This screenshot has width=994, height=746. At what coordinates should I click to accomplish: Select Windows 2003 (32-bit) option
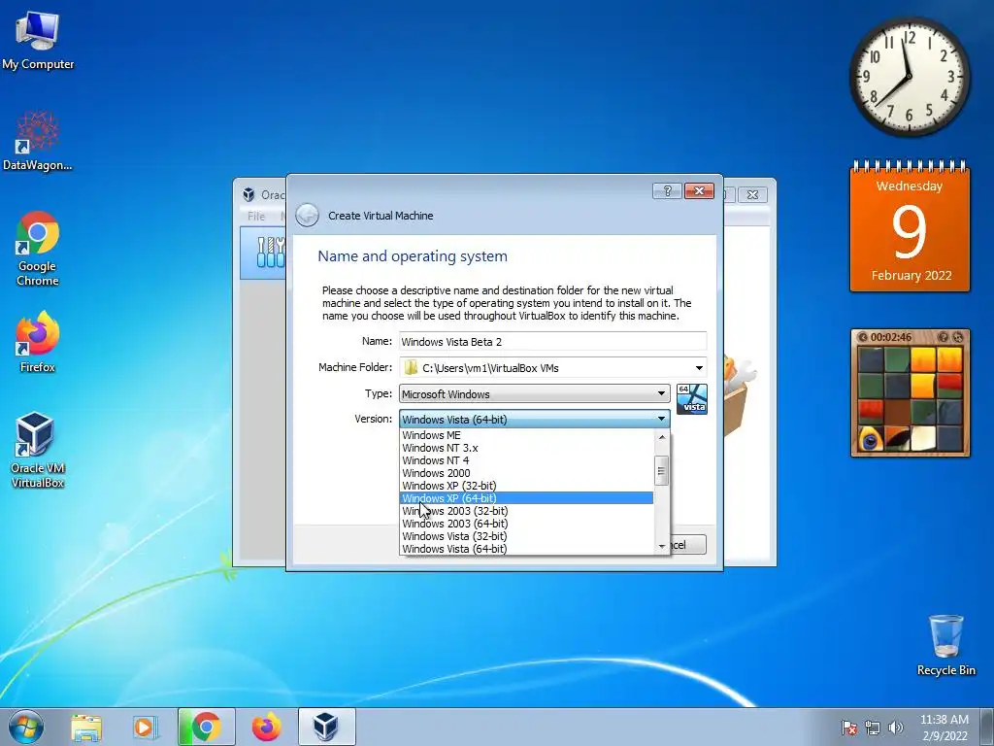click(x=527, y=511)
